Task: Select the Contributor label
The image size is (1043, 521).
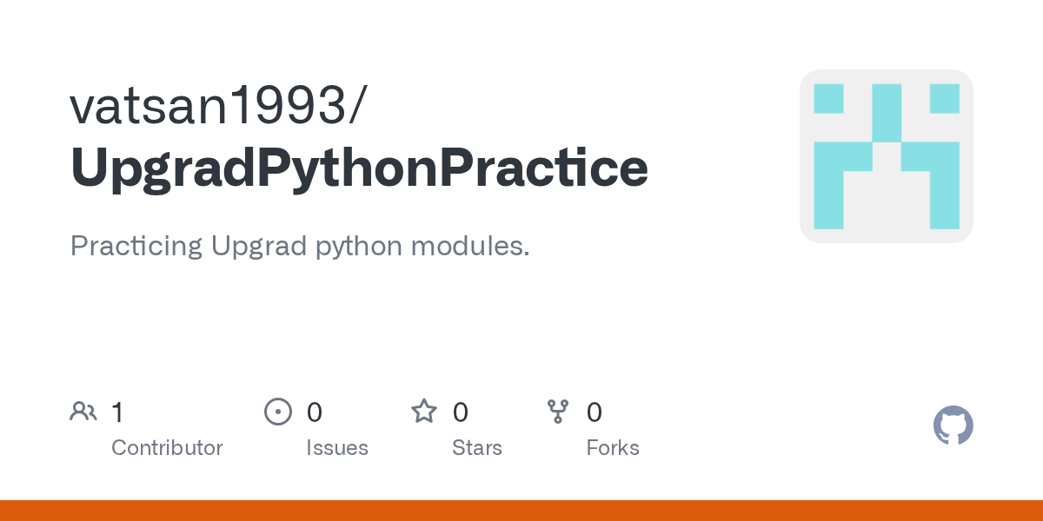Action: pos(167,448)
